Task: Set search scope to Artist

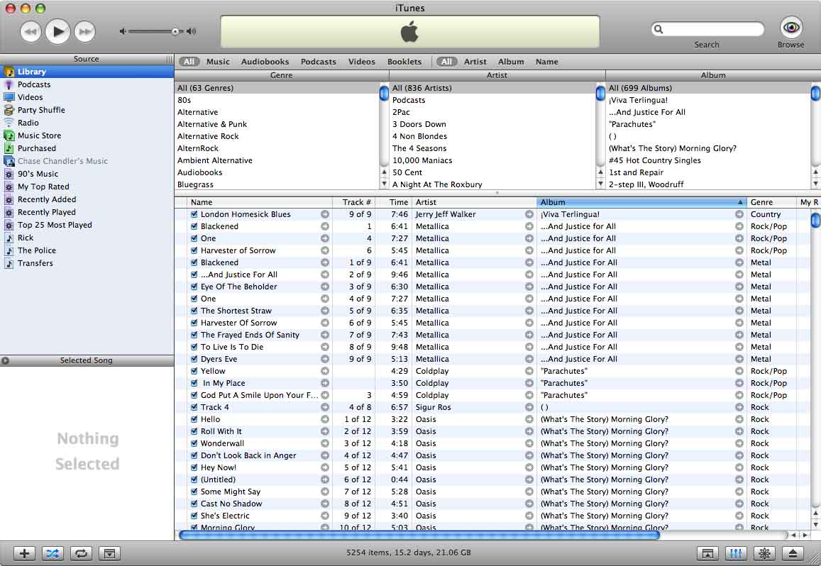Action: [475, 61]
